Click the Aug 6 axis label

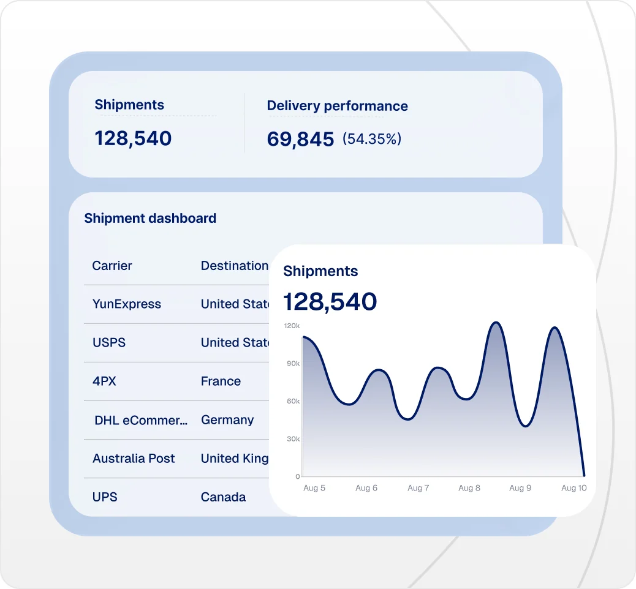click(366, 488)
